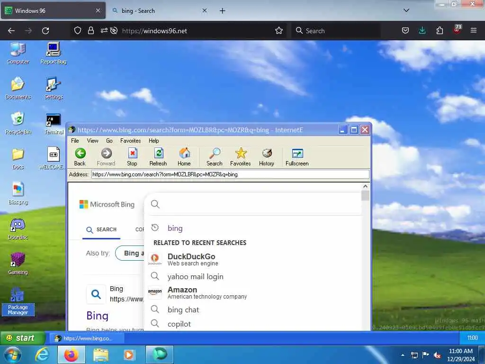Image resolution: width=485 pixels, height=364 pixels.
Task: Refresh the Bing page in InternetExplorer
Action: (158, 157)
